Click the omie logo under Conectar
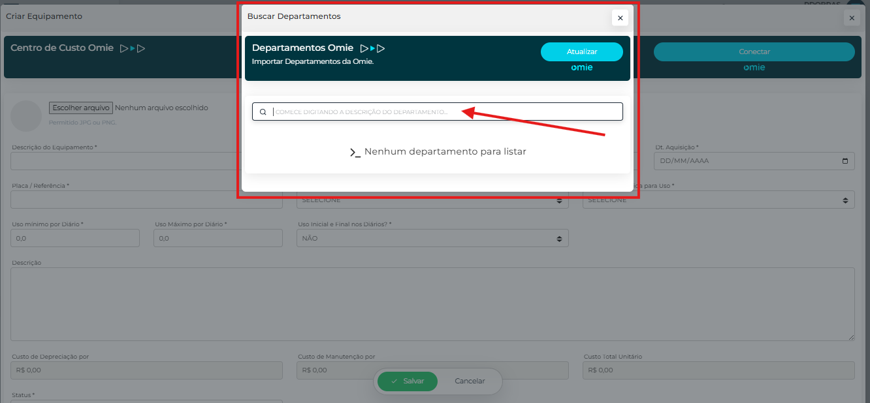Screen dimensions: 870x403 754,68
